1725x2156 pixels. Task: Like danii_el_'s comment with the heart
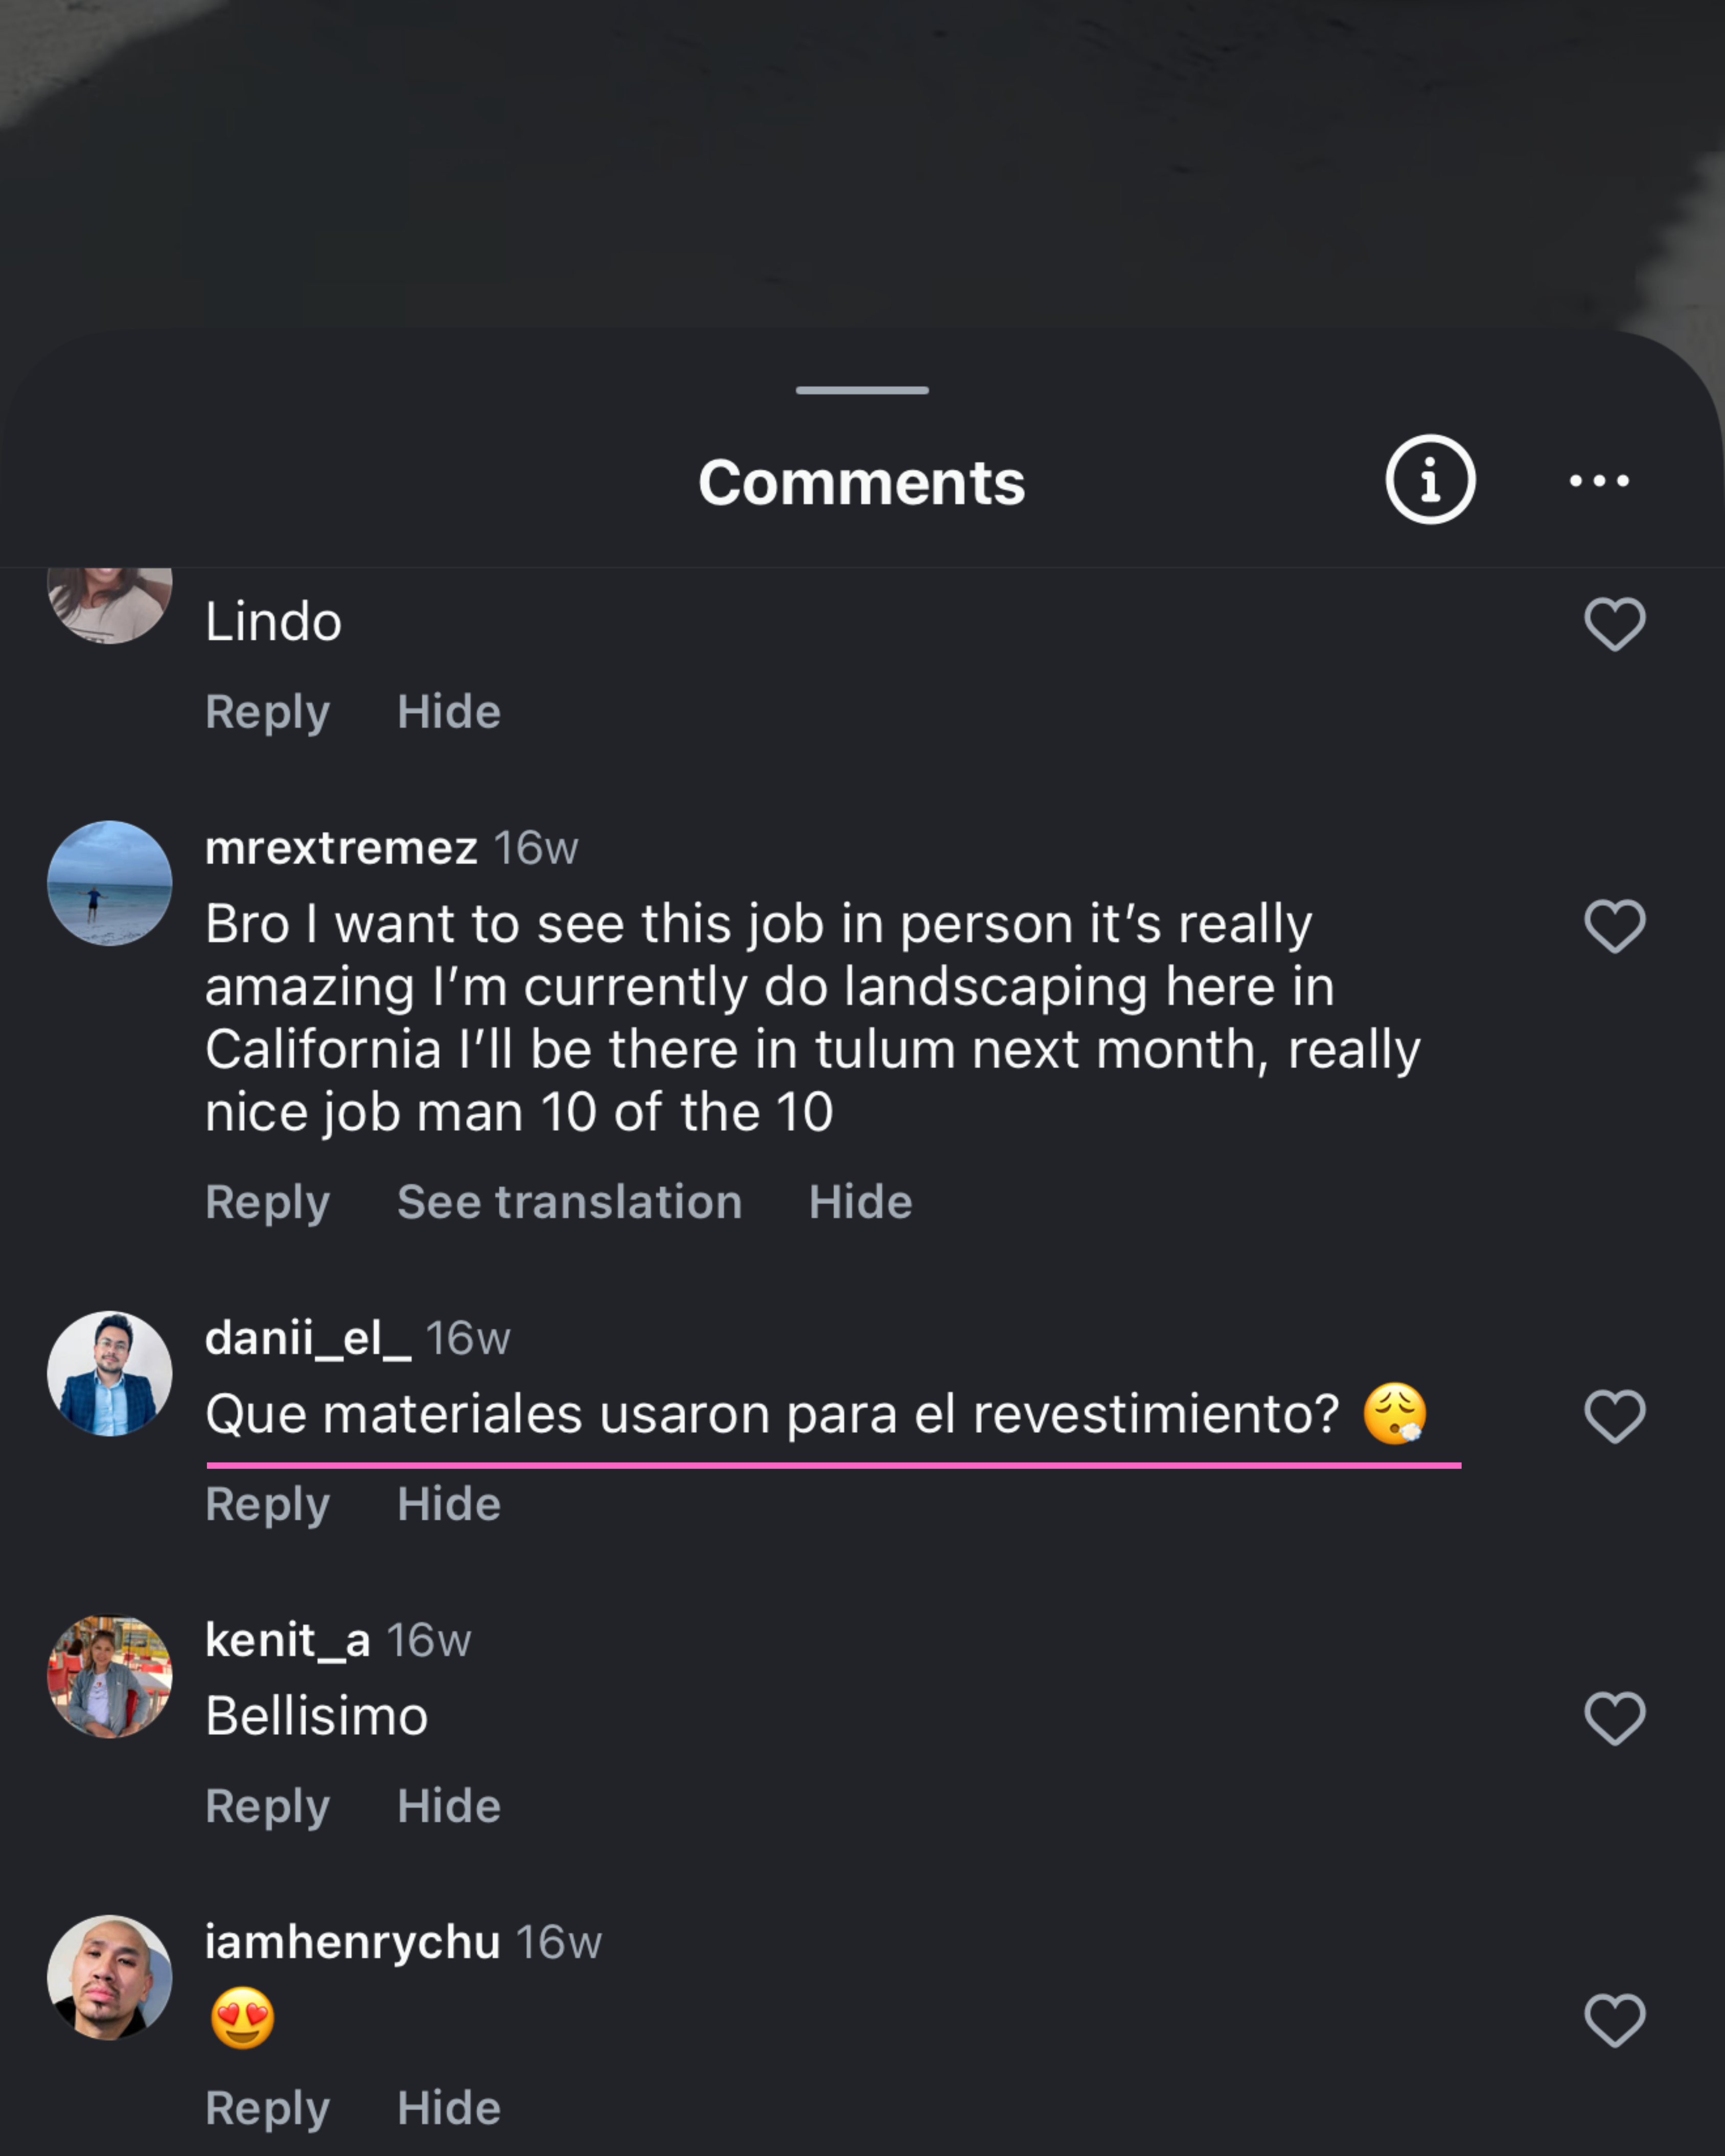[x=1614, y=1417]
